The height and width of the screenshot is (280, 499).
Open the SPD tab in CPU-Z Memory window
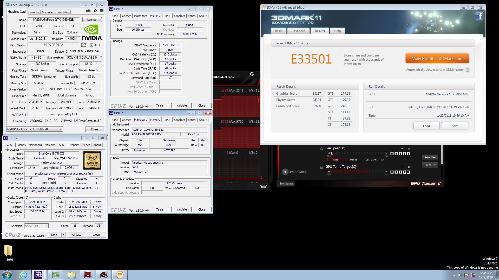(167, 16)
